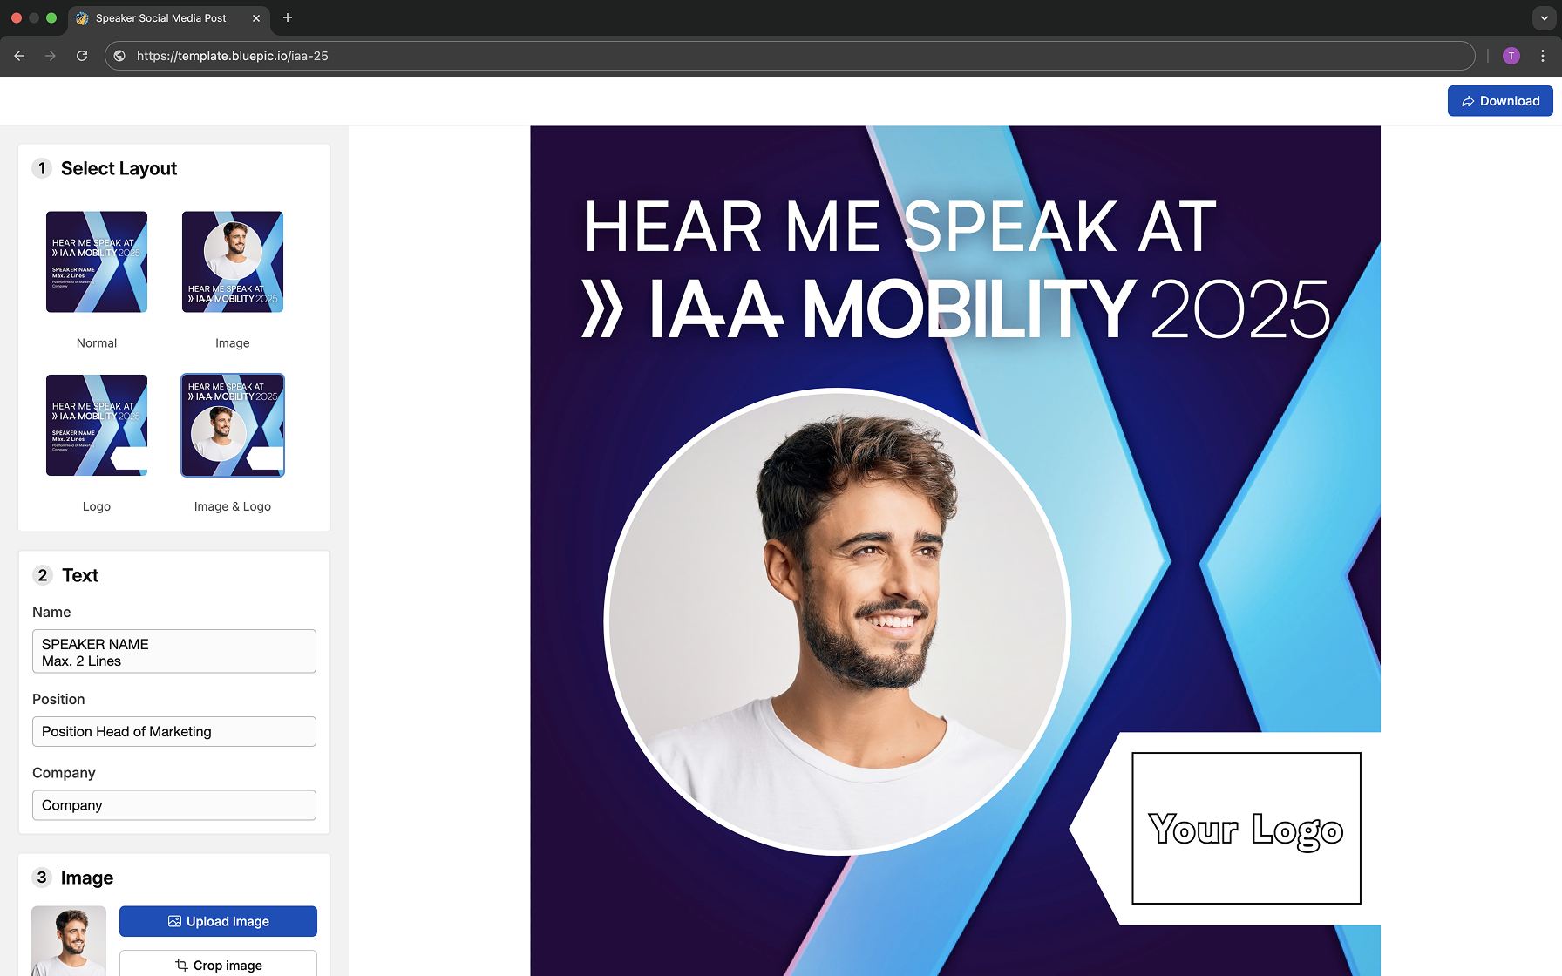Click the Download button
Image resolution: width=1562 pixels, height=976 pixels.
click(x=1500, y=100)
